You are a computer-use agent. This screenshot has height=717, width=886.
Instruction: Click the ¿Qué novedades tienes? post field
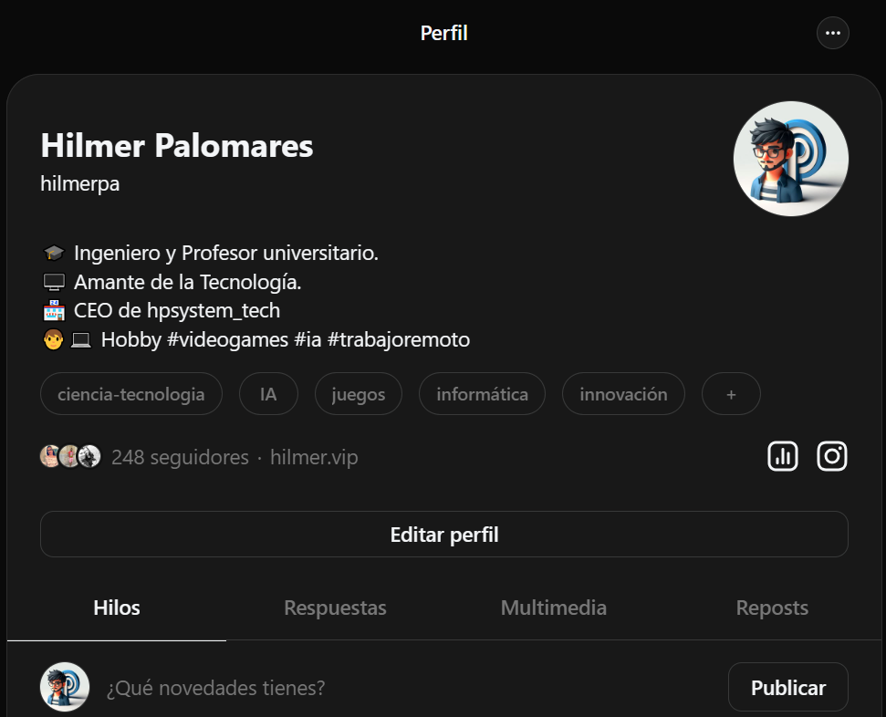click(217, 687)
